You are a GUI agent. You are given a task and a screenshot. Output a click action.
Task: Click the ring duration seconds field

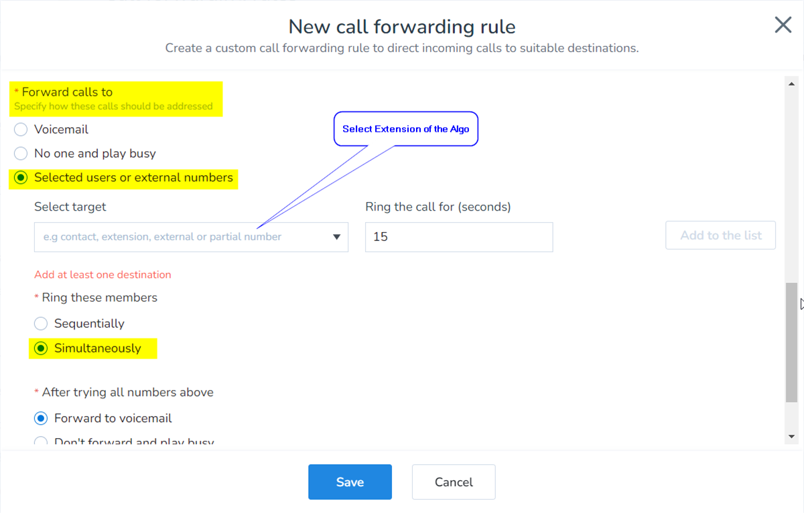tap(458, 237)
